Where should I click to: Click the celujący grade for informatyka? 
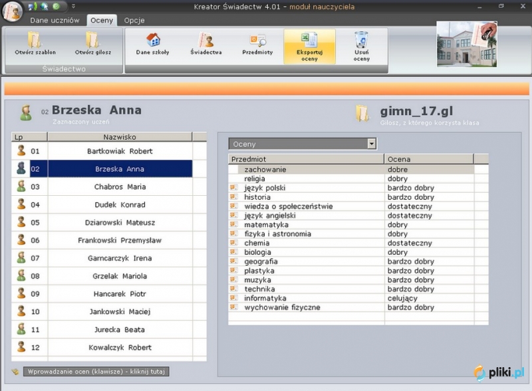[402, 298]
